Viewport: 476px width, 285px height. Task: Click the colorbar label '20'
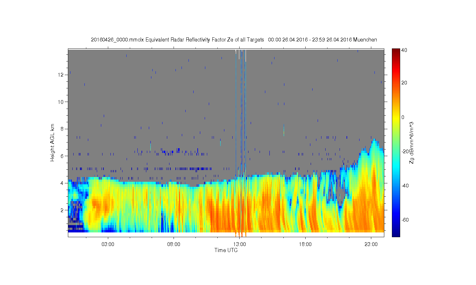tap(404, 83)
